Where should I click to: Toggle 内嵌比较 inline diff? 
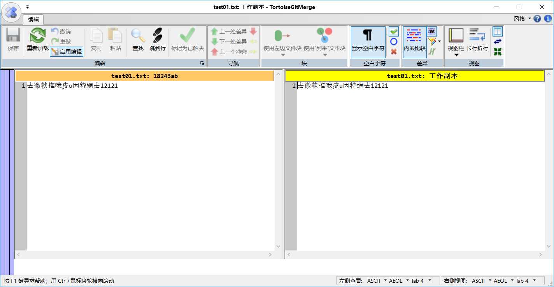click(x=414, y=42)
